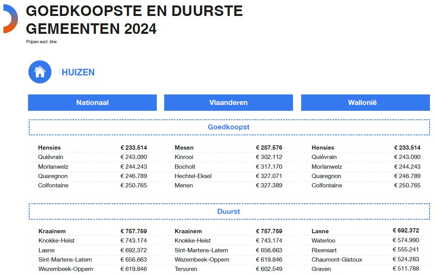Select the Graven row name
Screen dimensions: 435x276
pyautogui.click(x=321, y=269)
